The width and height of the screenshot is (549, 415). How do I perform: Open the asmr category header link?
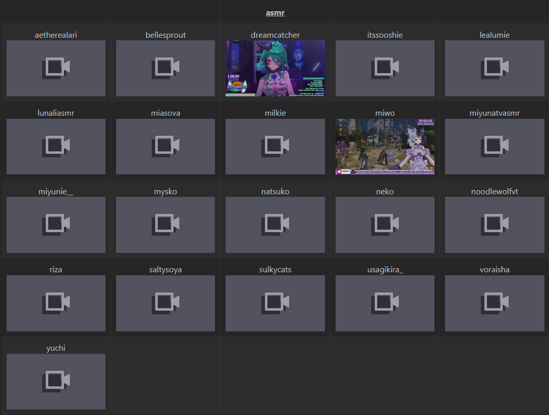pos(275,13)
